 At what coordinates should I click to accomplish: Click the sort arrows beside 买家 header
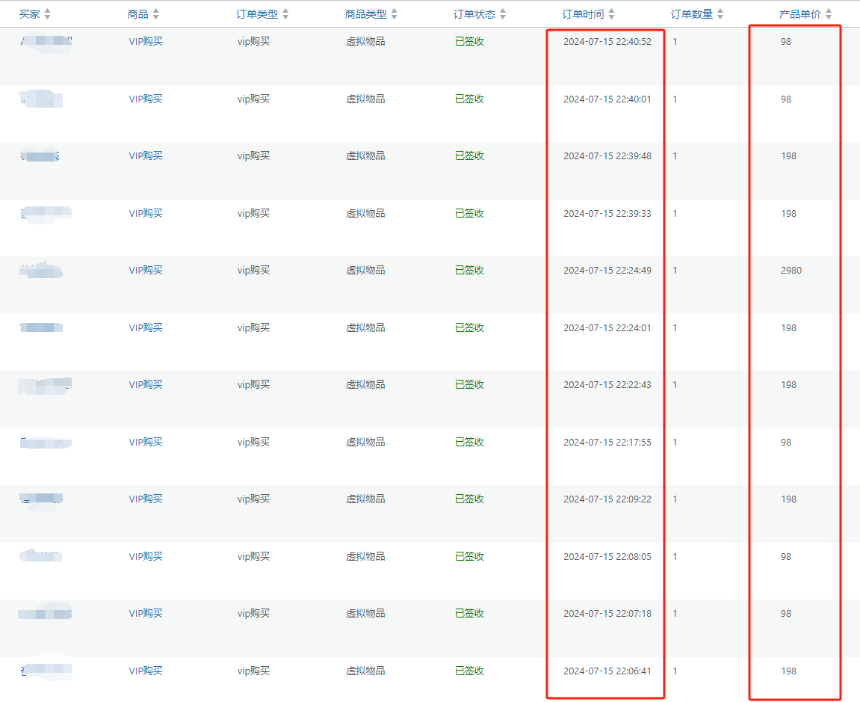click(48, 14)
